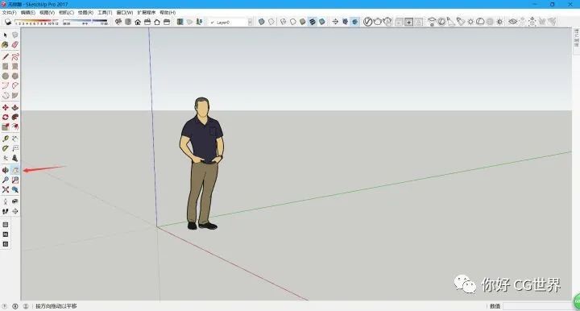Select the Move tool

pos(5,107)
